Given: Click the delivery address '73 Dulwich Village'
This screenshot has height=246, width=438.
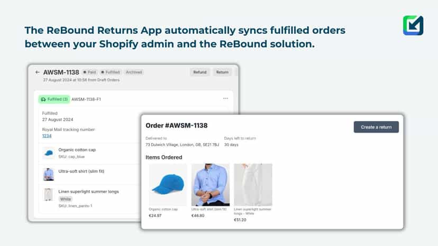Looking at the screenshot, I should [x=182, y=145].
